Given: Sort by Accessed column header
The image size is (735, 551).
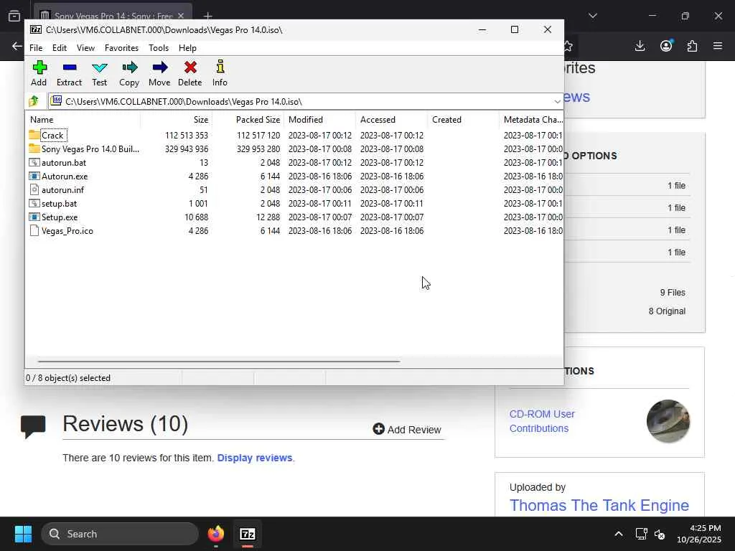Looking at the screenshot, I should coord(391,120).
